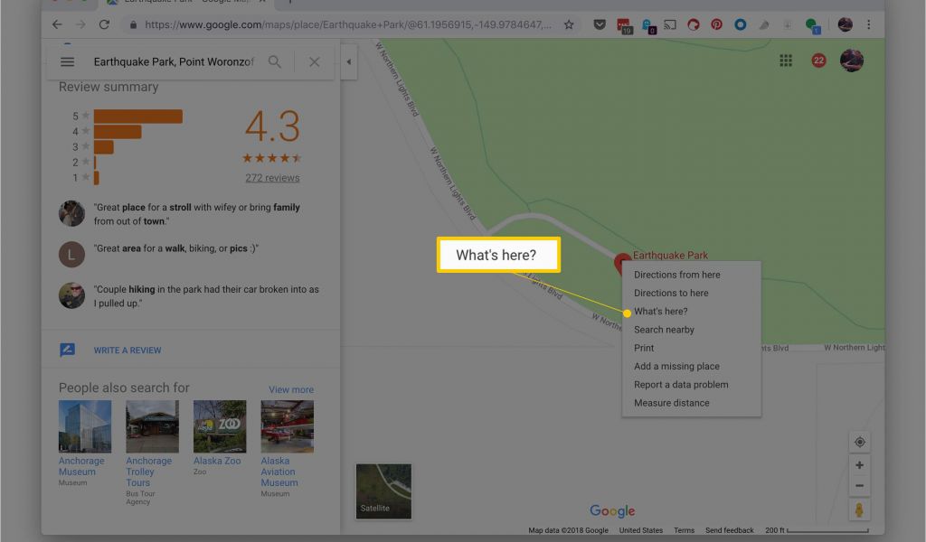
Task: Click the reviewer avatar with letter L
Action: tap(71, 254)
